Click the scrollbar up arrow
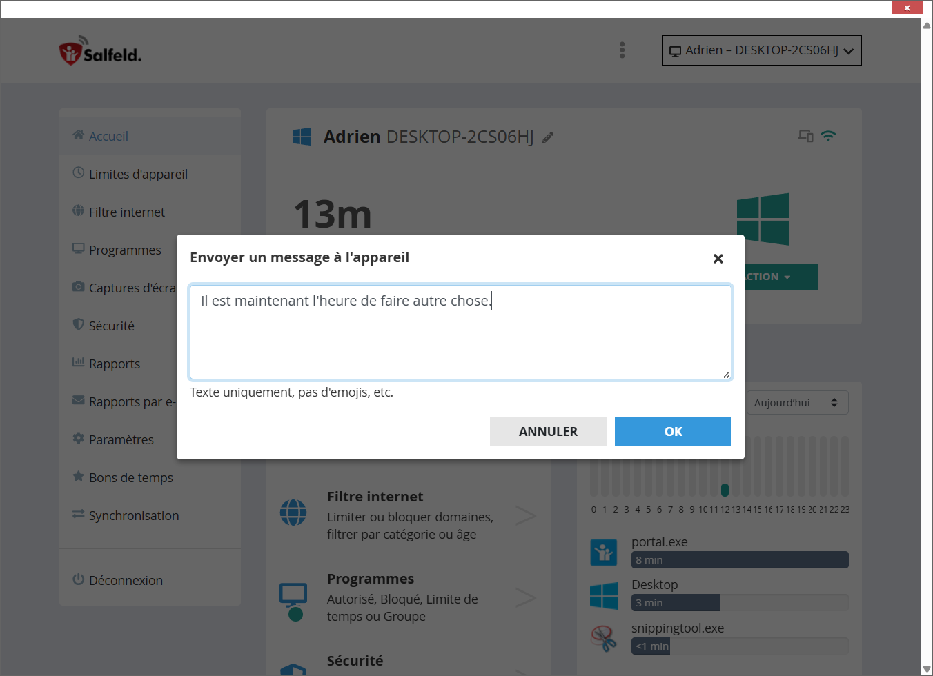Image resolution: width=933 pixels, height=676 pixels. coord(927,25)
